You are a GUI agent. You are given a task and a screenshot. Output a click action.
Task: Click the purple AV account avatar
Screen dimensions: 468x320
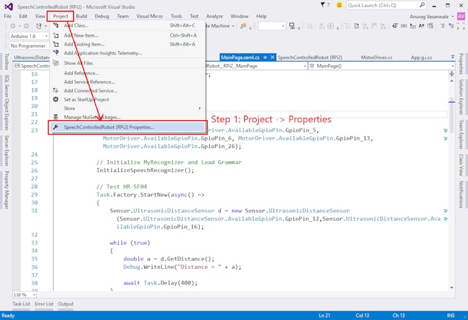pos(461,16)
